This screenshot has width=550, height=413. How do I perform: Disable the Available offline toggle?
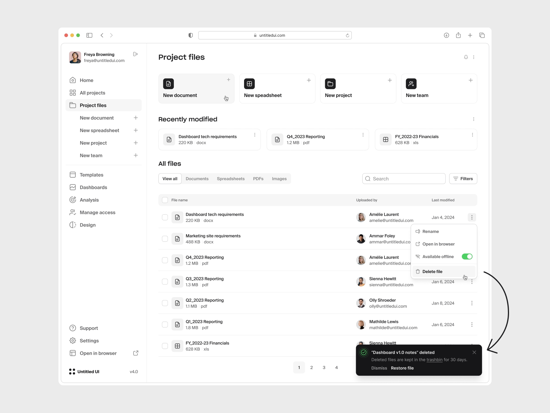pyautogui.click(x=467, y=256)
